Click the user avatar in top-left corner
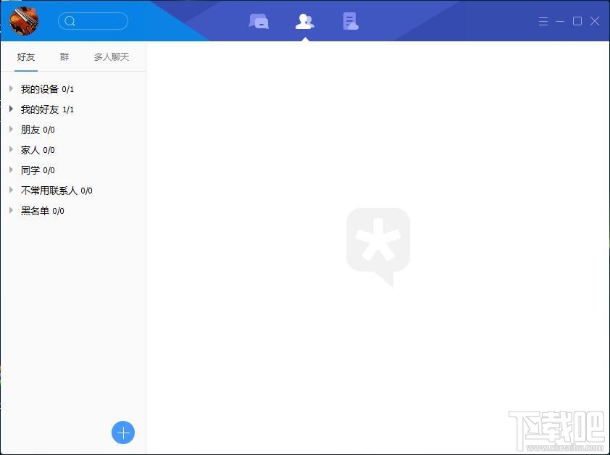This screenshot has height=455, width=610. [22, 20]
